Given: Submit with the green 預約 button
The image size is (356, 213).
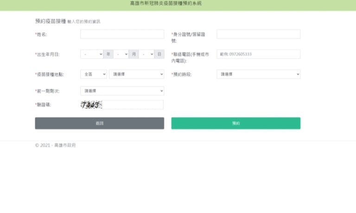Looking at the screenshot, I should (235, 123).
